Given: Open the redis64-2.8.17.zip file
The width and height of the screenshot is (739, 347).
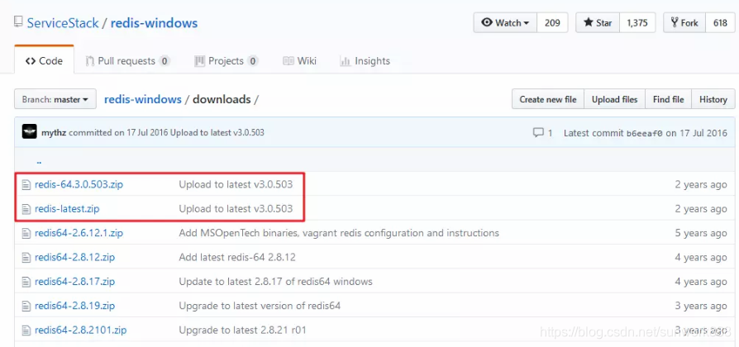Looking at the screenshot, I should [74, 282].
